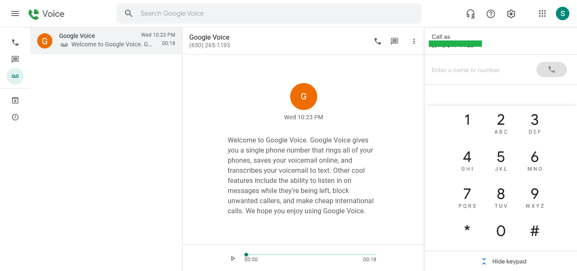This screenshot has height=271, width=577.
Task: Call Google Voice from conversation header
Action: 378,41
